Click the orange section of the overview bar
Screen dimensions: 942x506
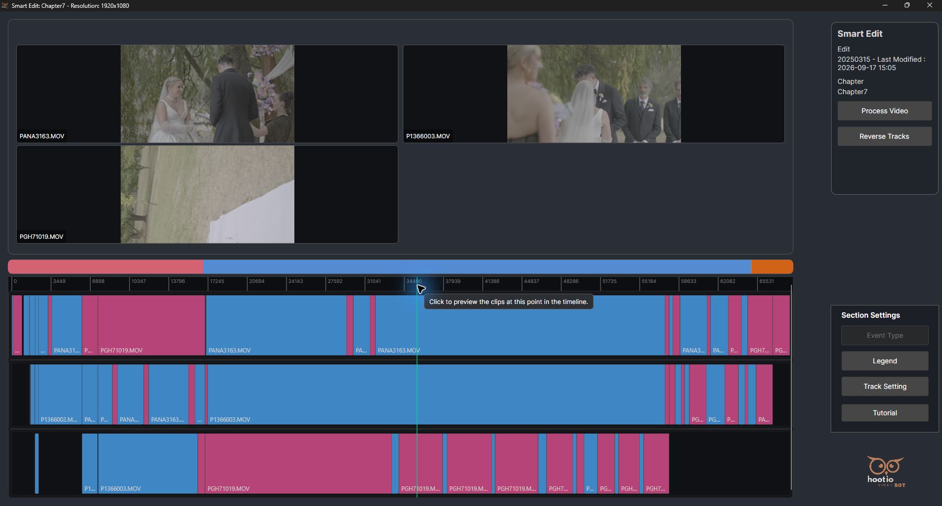click(x=772, y=267)
